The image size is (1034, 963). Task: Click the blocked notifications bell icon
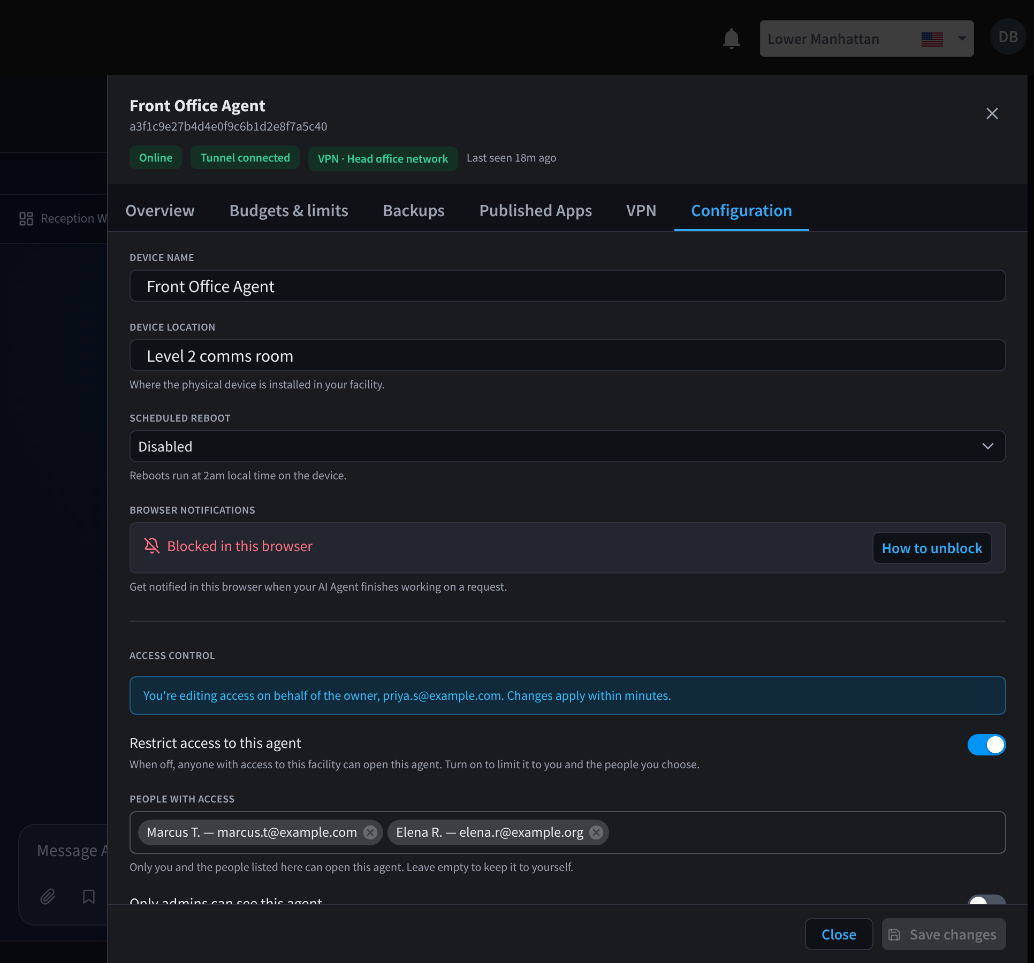click(x=152, y=546)
